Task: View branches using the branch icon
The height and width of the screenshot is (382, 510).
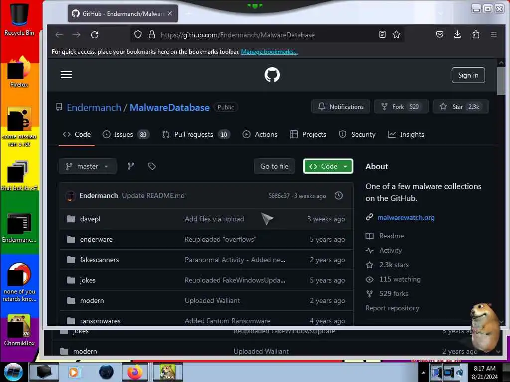Action: [131, 166]
